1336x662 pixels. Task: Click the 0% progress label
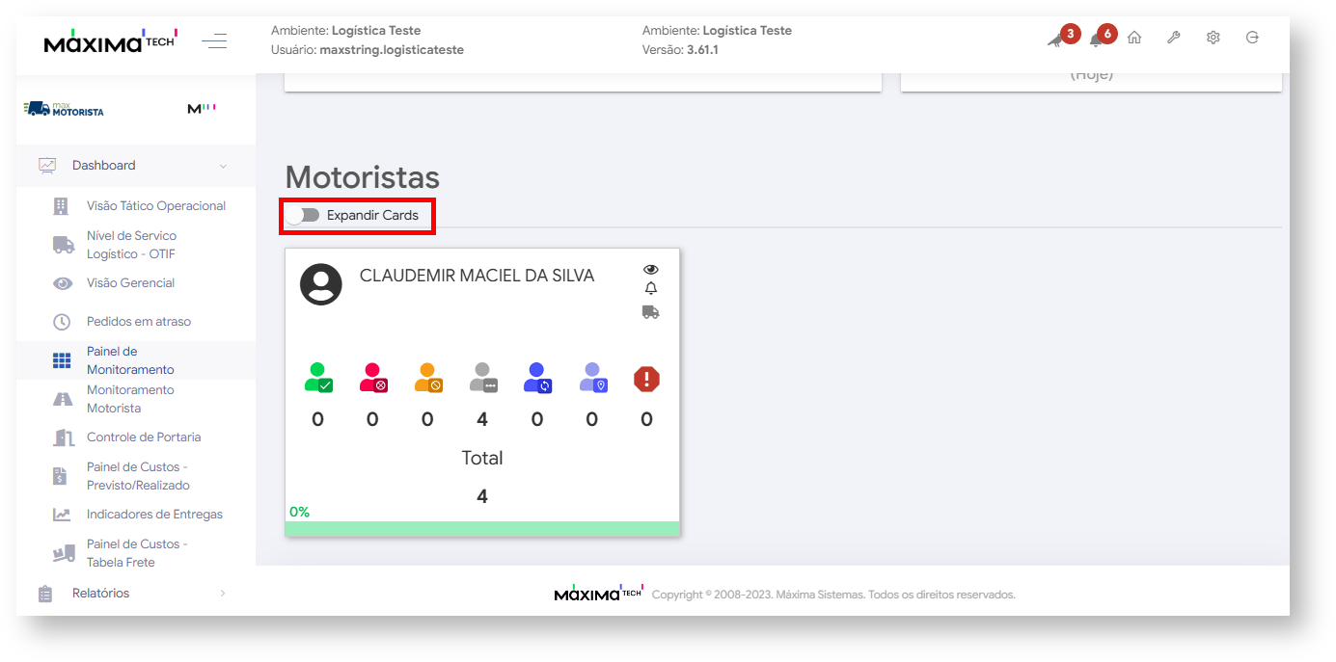[x=299, y=512]
